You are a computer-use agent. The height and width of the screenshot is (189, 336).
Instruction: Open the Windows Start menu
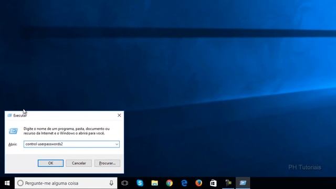coord(7,183)
